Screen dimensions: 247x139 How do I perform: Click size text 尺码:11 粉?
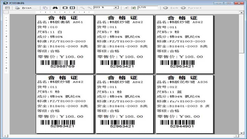(x=109, y=92)
